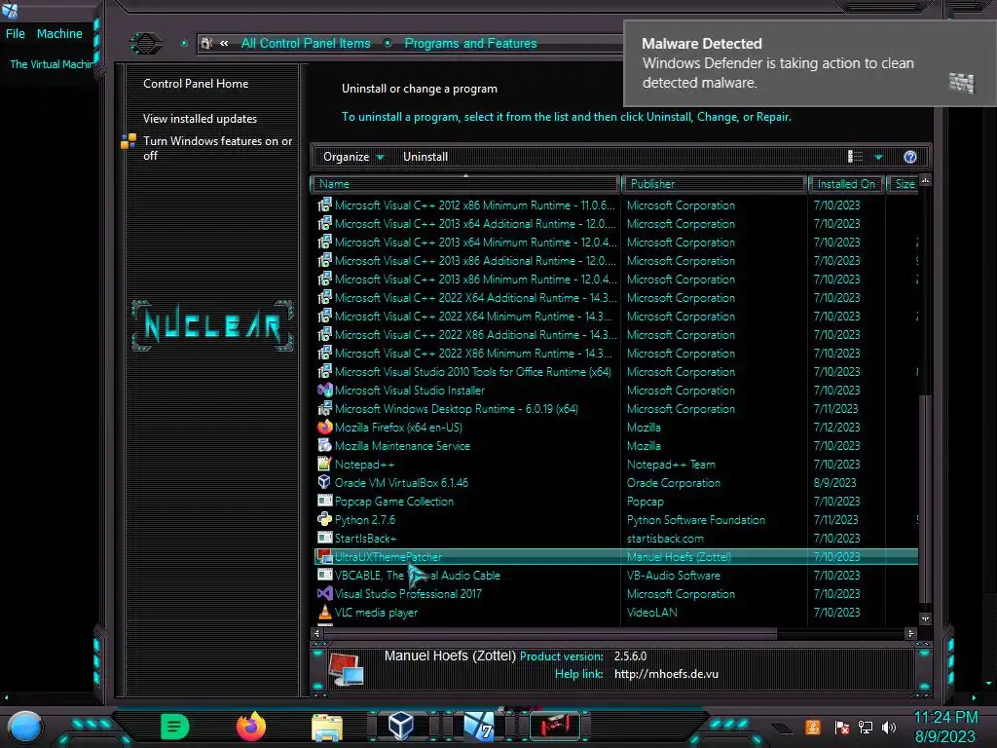The height and width of the screenshot is (748, 997).
Task: Click the Popcap Game Collection icon
Action: [325, 501]
